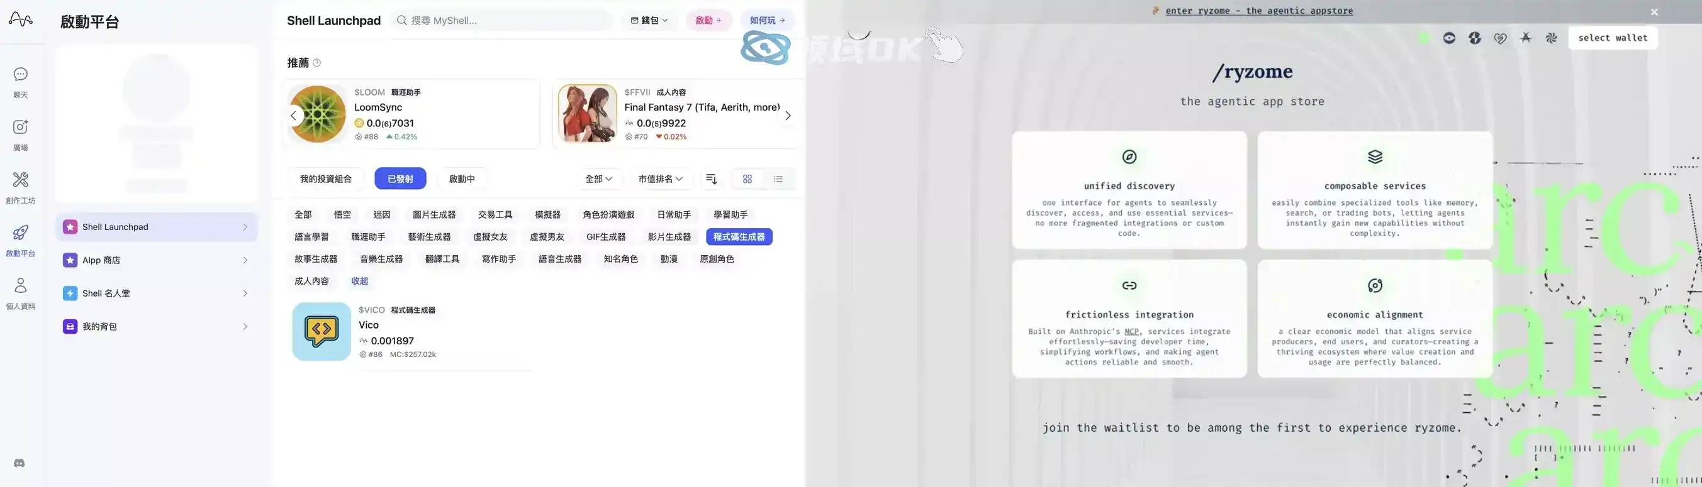Viewport: 1702px width, 487px height.
Task: Open enter ryzome - the agentic appstore link
Action: [1258, 11]
